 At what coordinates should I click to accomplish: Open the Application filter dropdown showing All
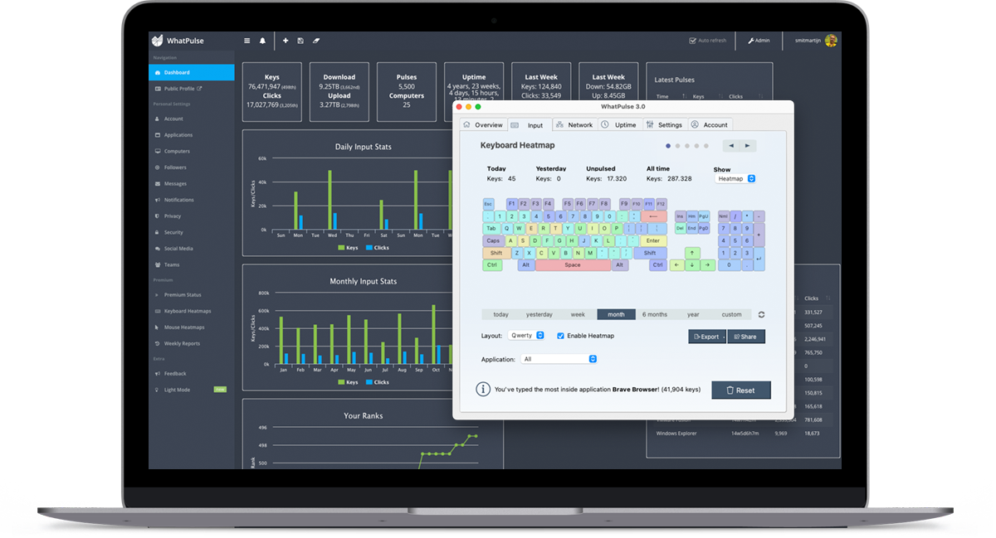pos(559,358)
